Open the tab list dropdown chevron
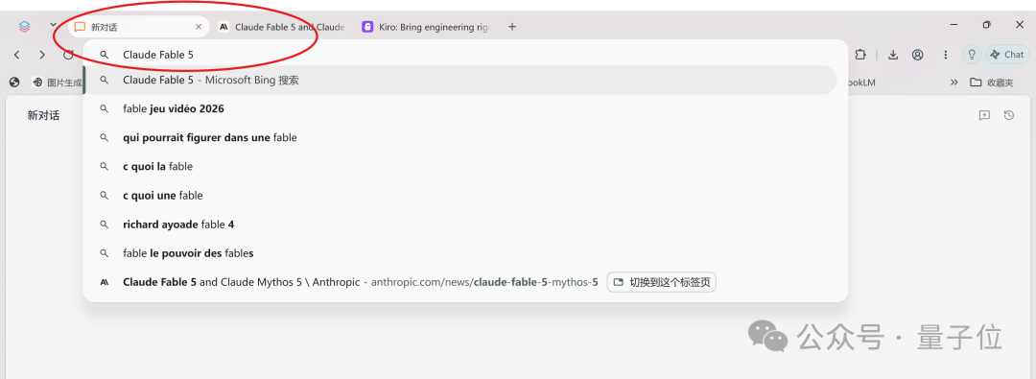This screenshot has width=1036, height=379. (54, 26)
